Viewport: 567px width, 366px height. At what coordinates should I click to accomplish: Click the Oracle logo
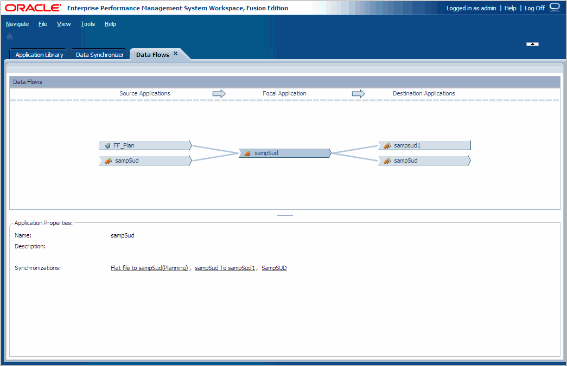(x=31, y=8)
